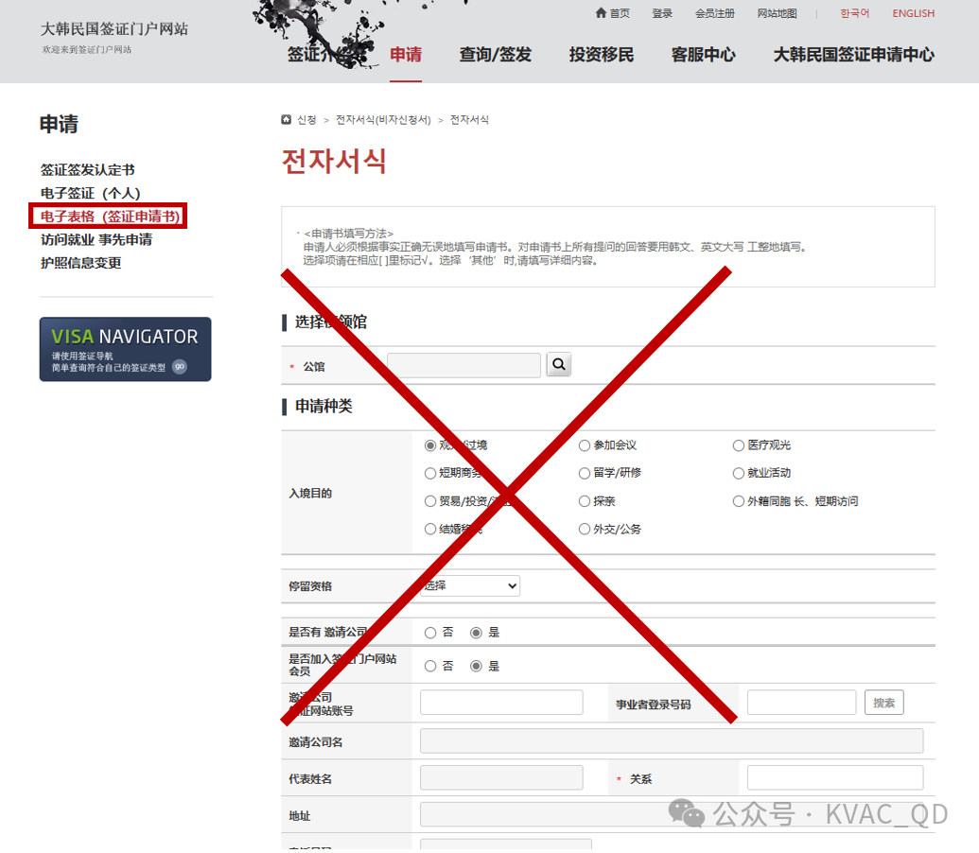Click the 搜索 button beside 事业者登录号码

pyautogui.click(x=883, y=703)
